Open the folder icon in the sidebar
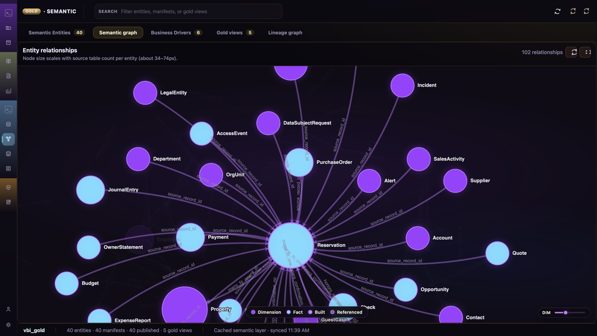 coord(8,28)
